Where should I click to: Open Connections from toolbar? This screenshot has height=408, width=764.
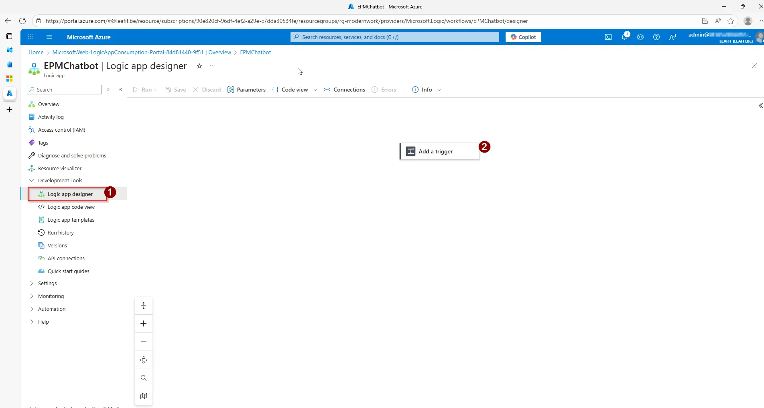(x=344, y=90)
